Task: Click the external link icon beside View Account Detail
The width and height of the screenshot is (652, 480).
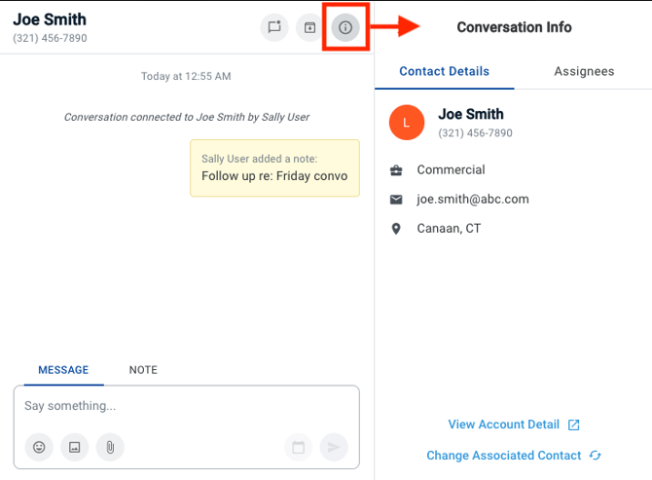Action: point(574,425)
